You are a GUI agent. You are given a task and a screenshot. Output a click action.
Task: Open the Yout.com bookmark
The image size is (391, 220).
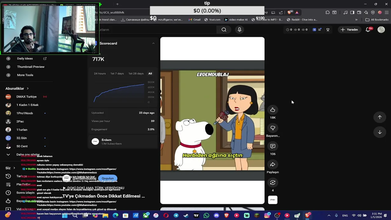pos(212,20)
